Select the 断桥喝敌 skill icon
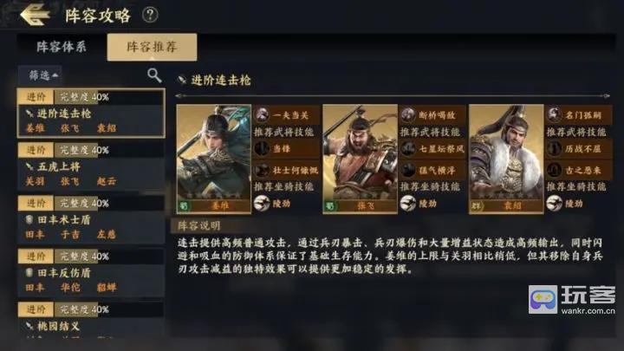Viewport: 624px width, 351px height. pos(408,115)
